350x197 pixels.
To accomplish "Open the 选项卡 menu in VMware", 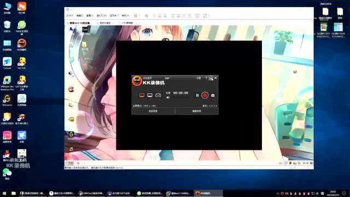I will coord(114,16).
